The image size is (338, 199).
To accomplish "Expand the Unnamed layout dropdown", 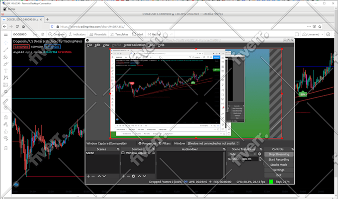I will click(322, 34).
